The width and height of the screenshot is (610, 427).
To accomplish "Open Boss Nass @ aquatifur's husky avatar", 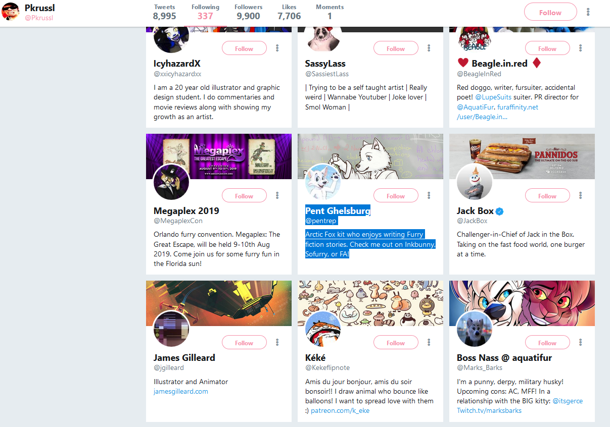I will point(475,329).
